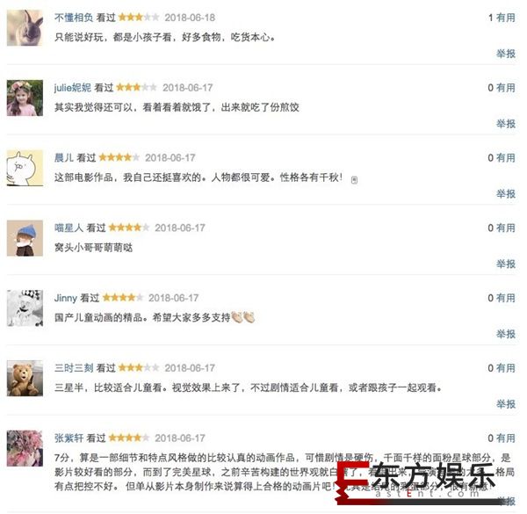The width and height of the screenshot is (527, 514).
Task: Click Jinny's black-and-white sketch avatar
Action: tap(25, 308)
